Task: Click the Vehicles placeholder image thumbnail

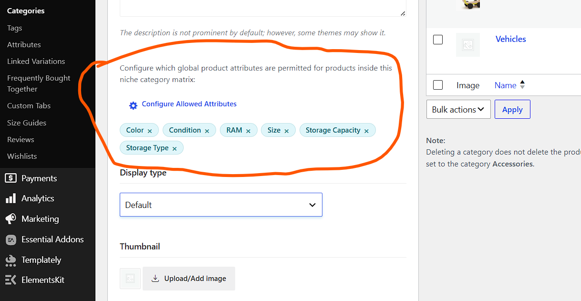Action: [468, 45]
